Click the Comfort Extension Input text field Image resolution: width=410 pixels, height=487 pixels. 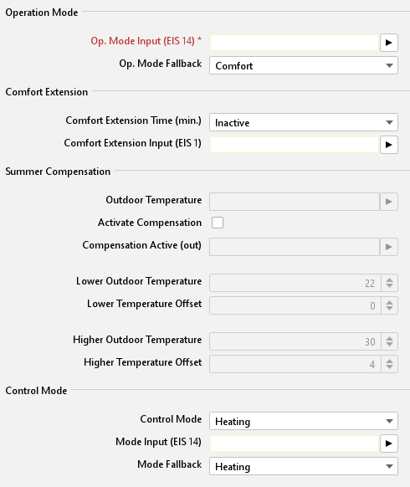[x=295, y=145]
